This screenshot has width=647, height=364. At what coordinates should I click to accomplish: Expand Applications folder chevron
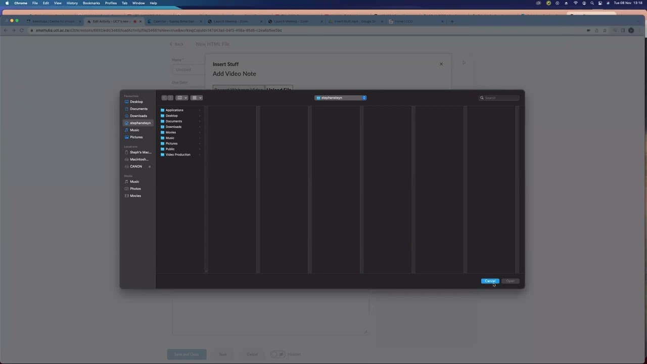point(200,110)
